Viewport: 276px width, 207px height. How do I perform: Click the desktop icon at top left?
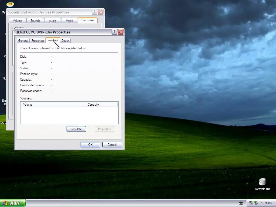[10, 4]
